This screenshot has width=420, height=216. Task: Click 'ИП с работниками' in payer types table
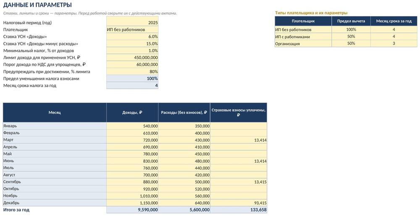pyautogui.click(x=303, y=37)
